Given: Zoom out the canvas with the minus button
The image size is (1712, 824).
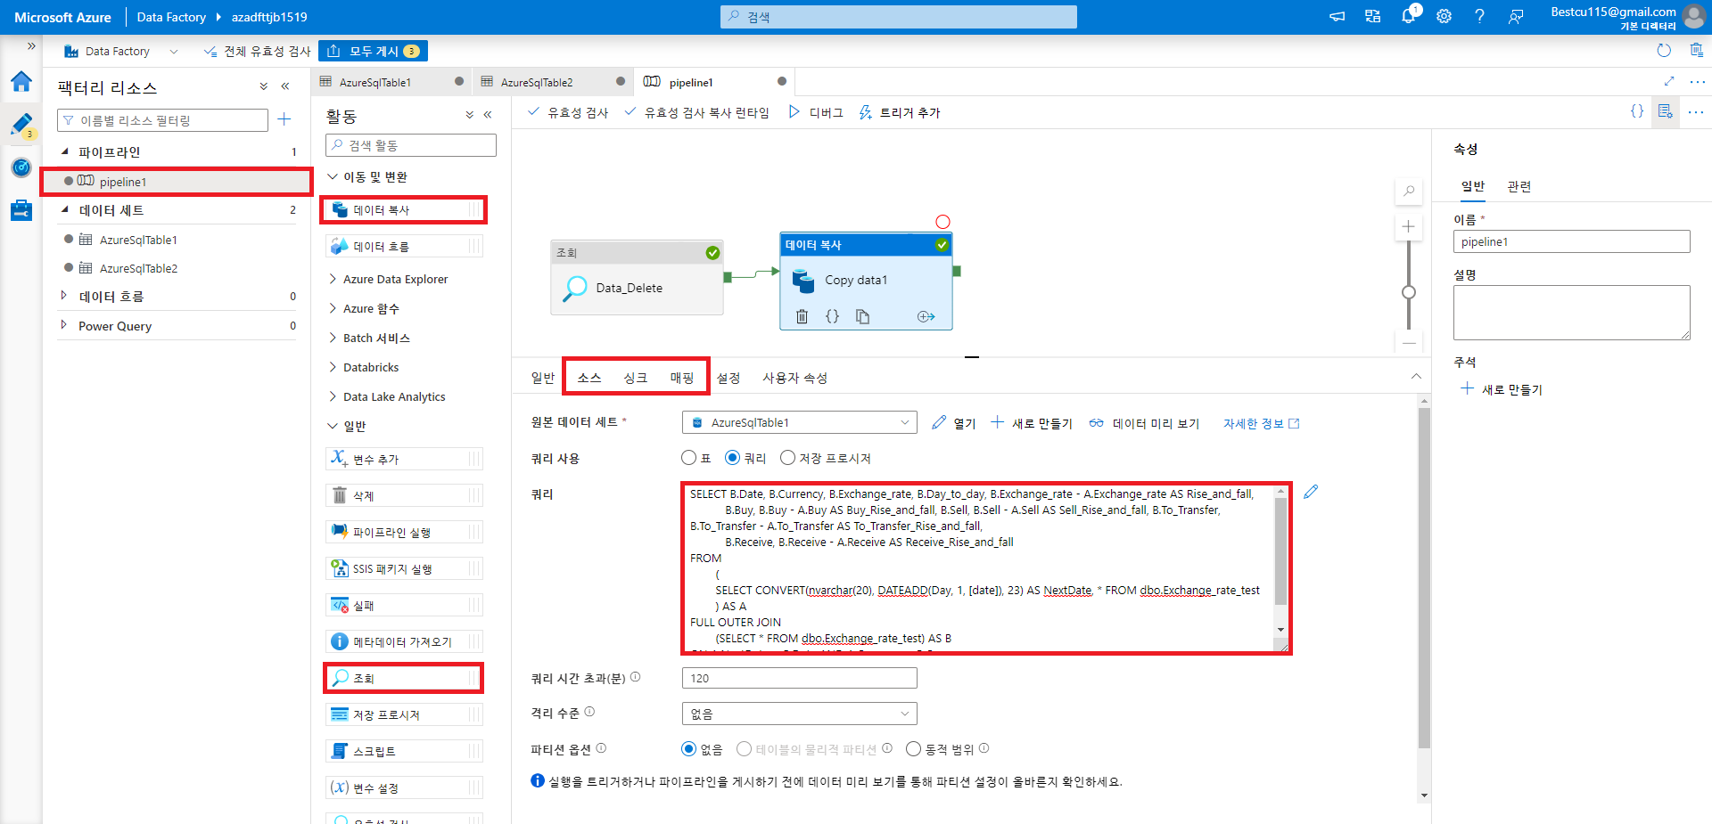Looking at the screenshot, I should pyautogui.click(x=1409, y=342).
